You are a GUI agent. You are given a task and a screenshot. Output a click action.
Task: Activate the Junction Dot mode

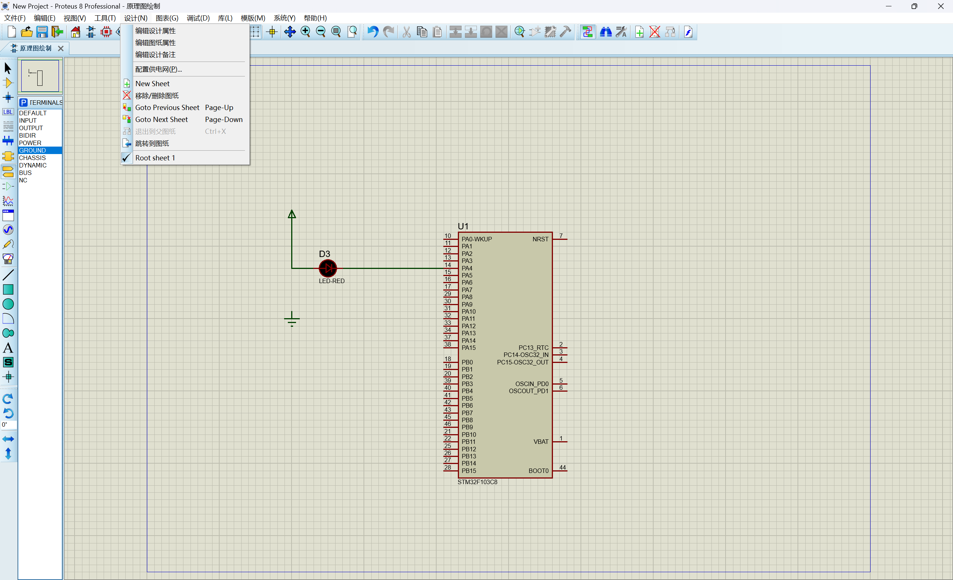click(8, 97)
